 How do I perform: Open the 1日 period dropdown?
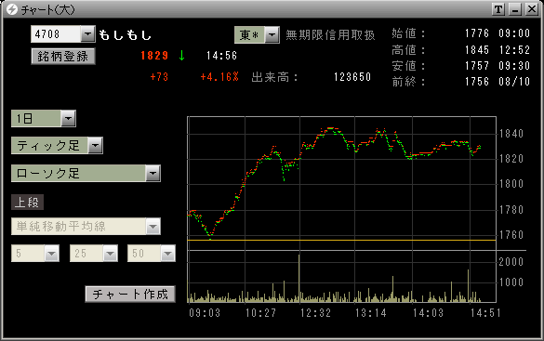pyautogui.click(x=68, y=119)
